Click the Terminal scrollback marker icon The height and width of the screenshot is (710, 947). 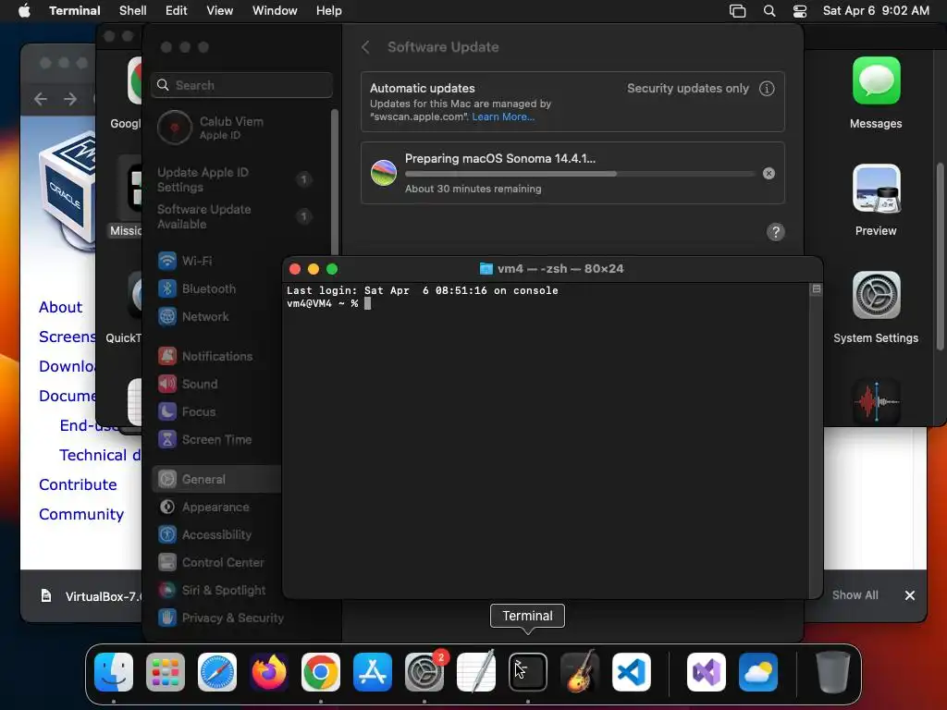(817, 289)
